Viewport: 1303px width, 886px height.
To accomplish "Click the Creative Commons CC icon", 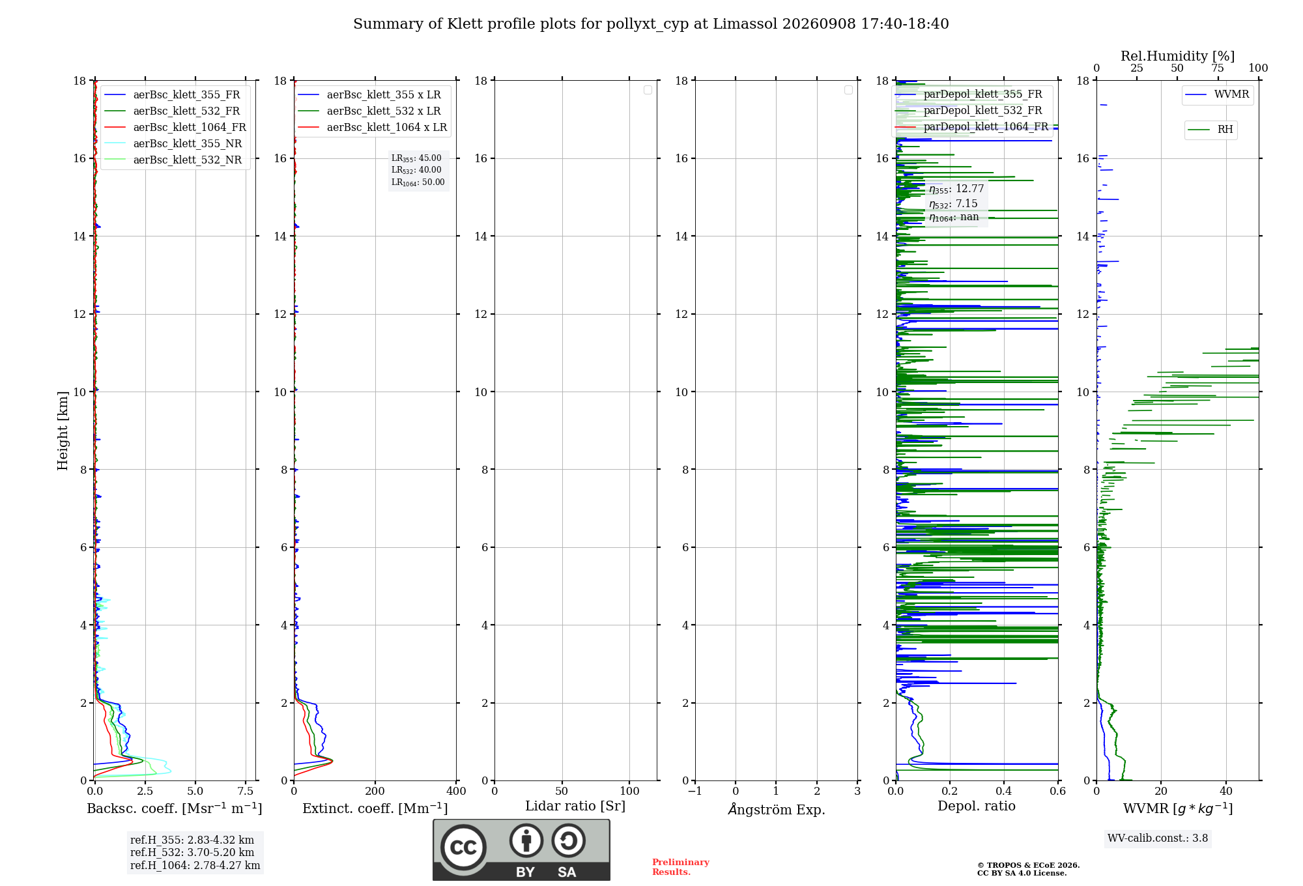I will (x=463, y=847).
